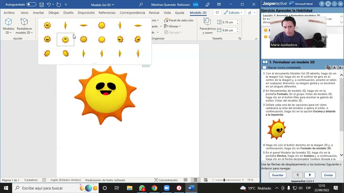Click the Concentración focus mode button
The width and height of the screenshot is (344, 193).
click(x=166, y=180)
